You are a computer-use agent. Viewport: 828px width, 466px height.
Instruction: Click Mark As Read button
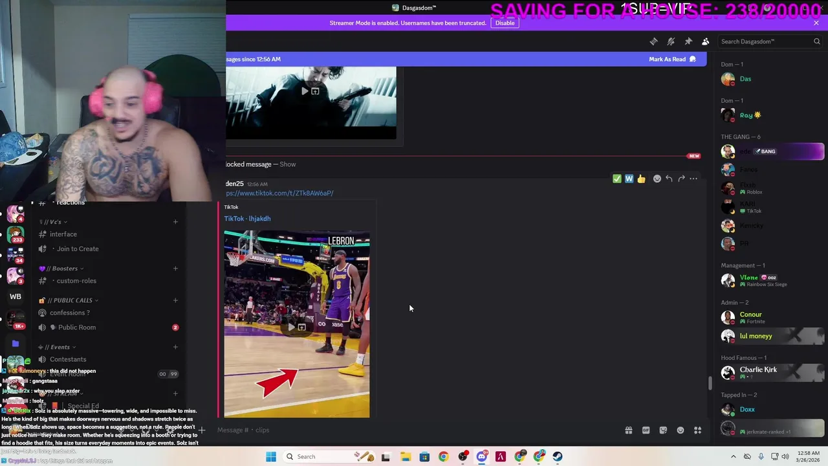click(672, 59)
